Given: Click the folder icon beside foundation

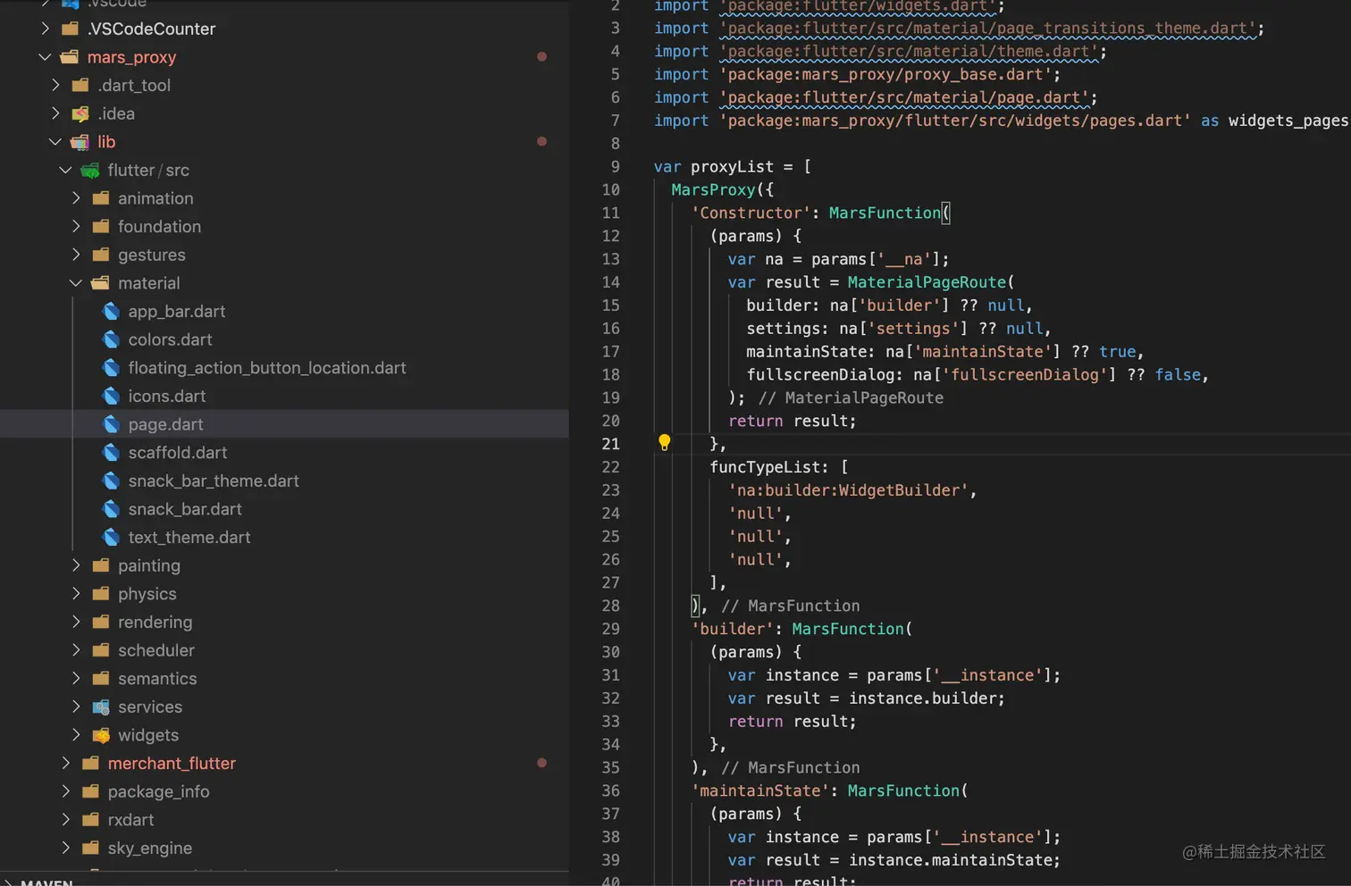Looking at the screenshot, I should 101,227.
